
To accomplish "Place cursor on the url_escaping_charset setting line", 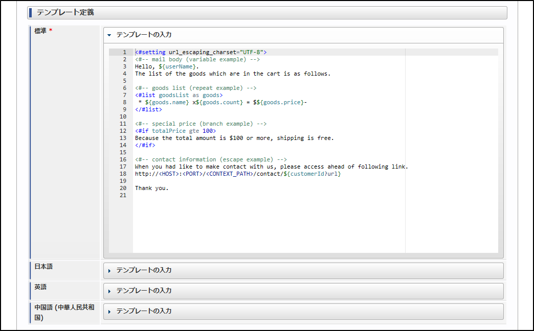I will (201, 52).
